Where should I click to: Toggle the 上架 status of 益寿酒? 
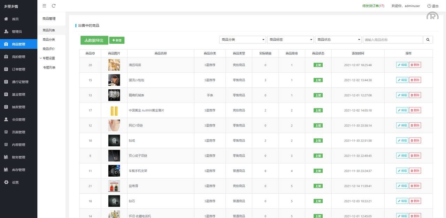[318, 186]
